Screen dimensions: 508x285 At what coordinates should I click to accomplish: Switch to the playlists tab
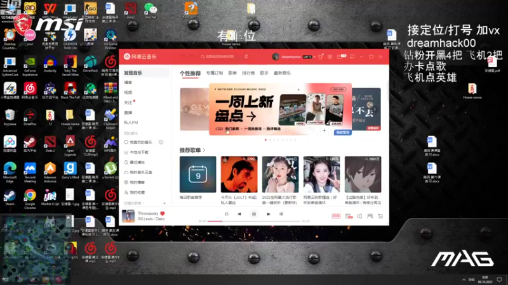232,73
